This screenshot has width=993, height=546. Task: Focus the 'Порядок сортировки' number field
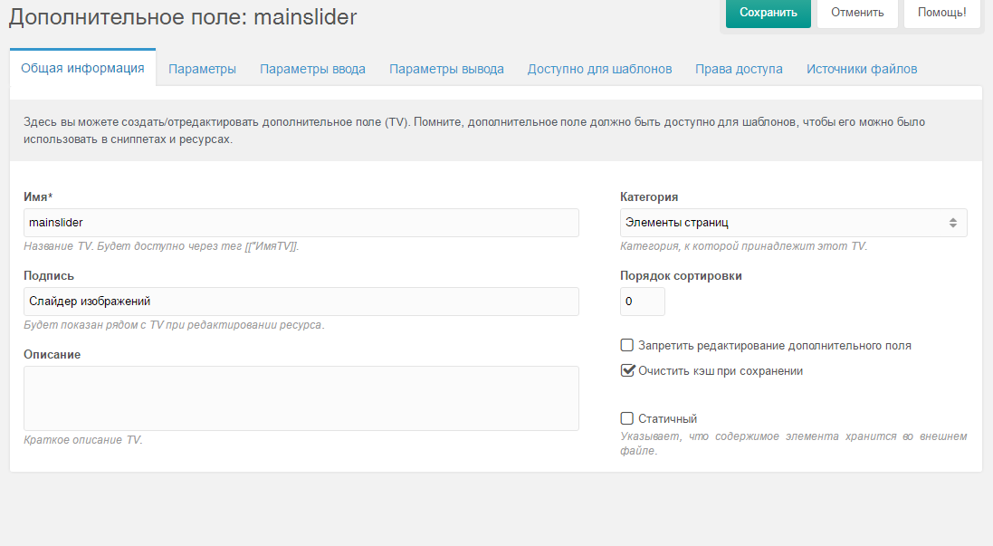pyautogui.click(x=642, y=302)
